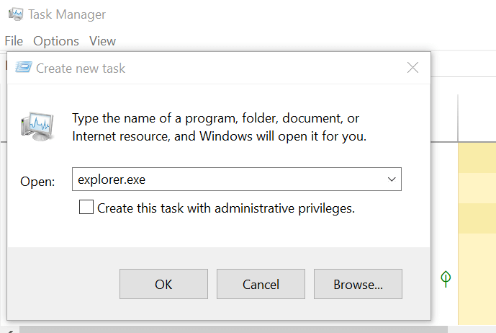Click the Create new task title bar

(x=218, y=68)
